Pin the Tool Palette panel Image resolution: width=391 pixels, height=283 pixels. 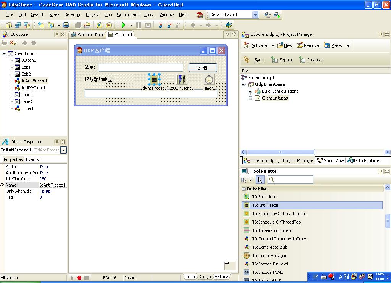coord(381,171)
